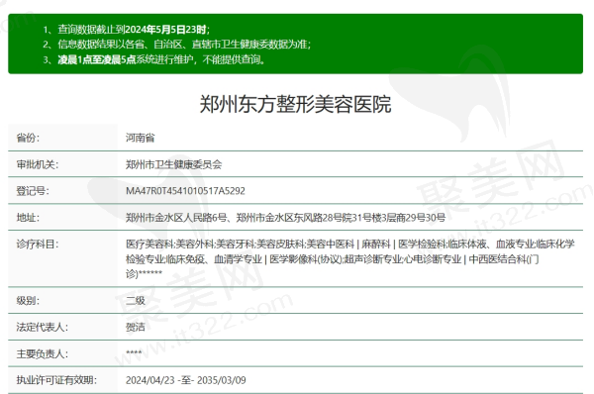The height and width of the screenshot is (394, 594).
Task: Click the 审批机关 label
Action: (38, 164)
